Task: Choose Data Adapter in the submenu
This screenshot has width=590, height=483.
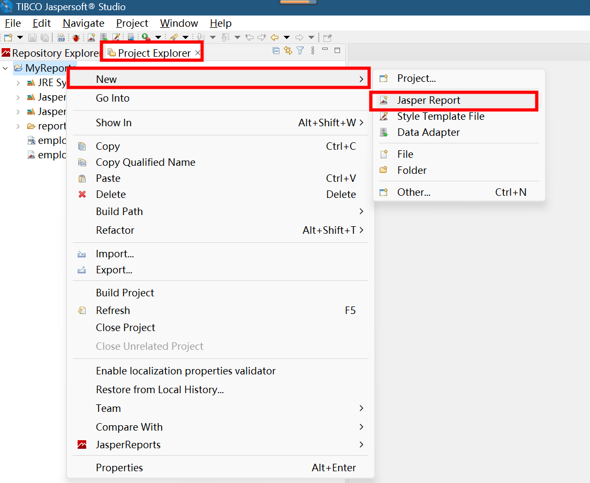Action: (x=428, y=133)
